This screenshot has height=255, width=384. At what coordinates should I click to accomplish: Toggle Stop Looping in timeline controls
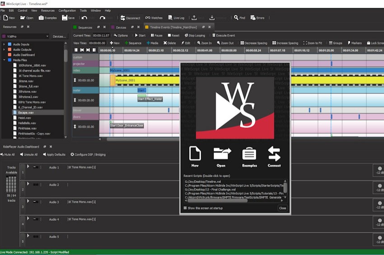point(195,35)
